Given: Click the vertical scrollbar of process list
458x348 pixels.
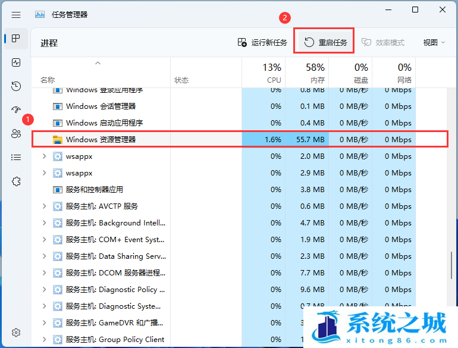Looking at the screenshot, I should 451,268.
